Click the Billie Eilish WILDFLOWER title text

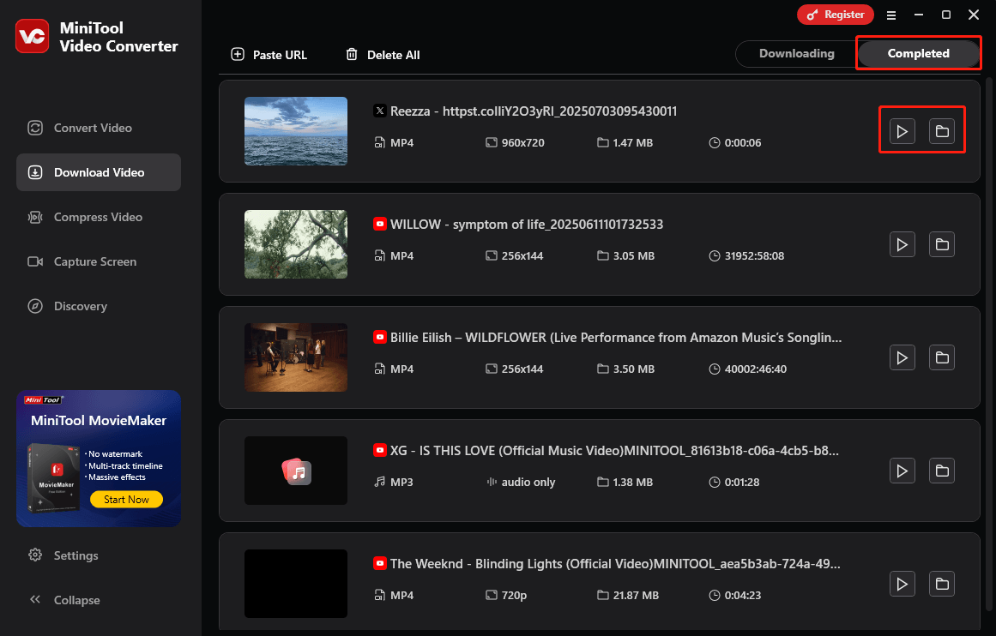coord(616,337)
